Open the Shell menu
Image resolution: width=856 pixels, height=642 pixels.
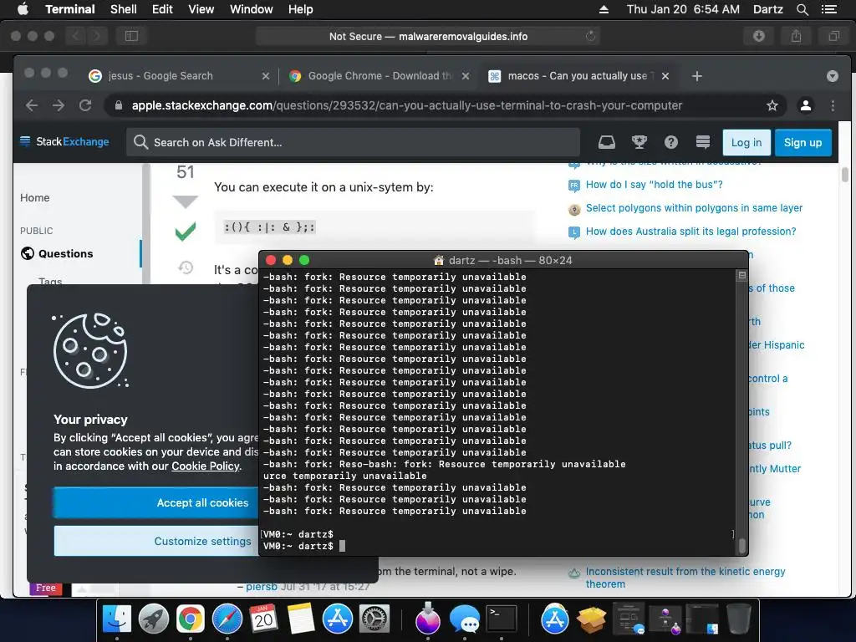click(x=124, y=9)
